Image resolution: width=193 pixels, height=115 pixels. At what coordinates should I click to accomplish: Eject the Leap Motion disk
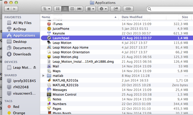(x=35, y=67)
